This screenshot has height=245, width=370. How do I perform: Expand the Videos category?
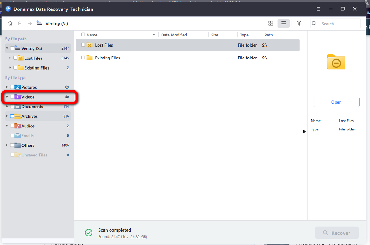[x=7, y=97]
